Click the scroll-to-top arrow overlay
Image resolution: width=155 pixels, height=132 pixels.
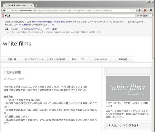click(118, 121)
